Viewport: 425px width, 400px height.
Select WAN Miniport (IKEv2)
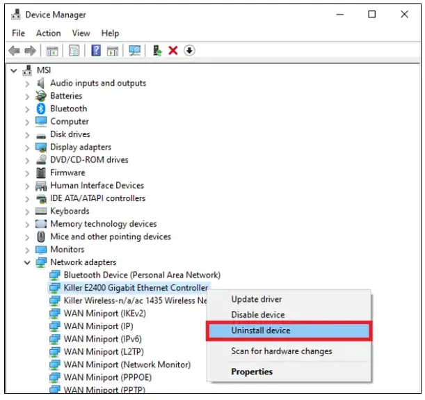[x=104, y=313]
